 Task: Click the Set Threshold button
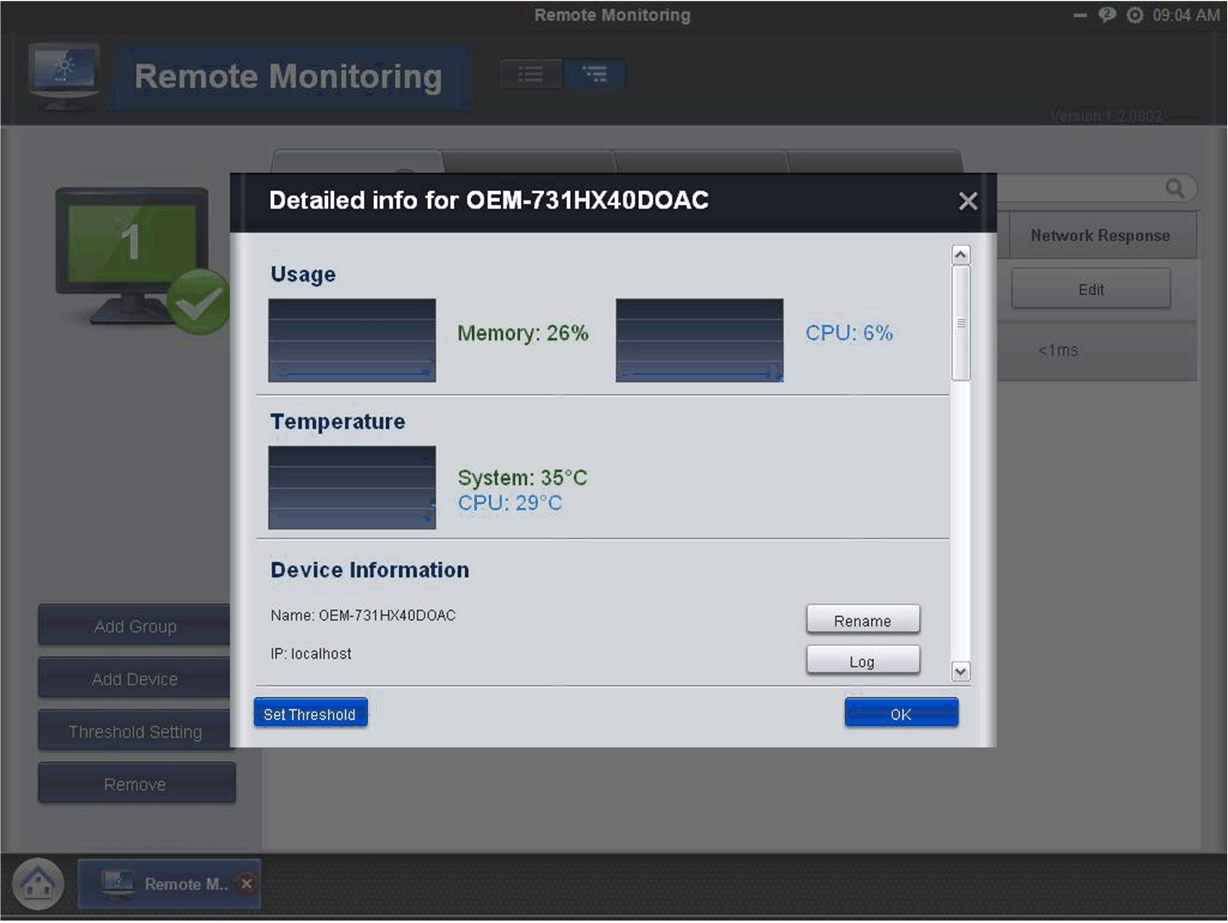310,713
